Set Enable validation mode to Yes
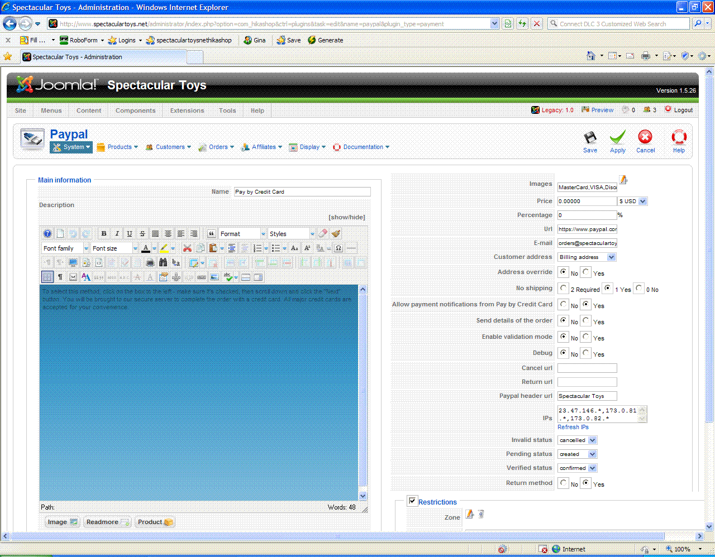The height and width of the screenshot is (557, 715). pos(585,337)
